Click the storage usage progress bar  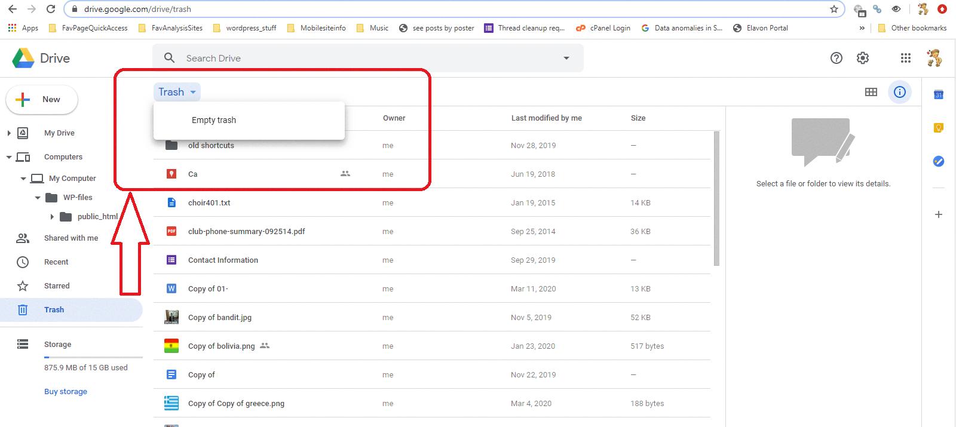point(93,357)
